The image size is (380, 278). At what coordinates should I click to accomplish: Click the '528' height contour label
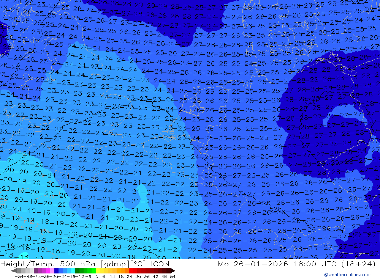(275, 208)
